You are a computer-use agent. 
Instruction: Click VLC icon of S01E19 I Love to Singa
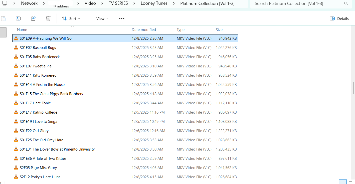[16, 121]
